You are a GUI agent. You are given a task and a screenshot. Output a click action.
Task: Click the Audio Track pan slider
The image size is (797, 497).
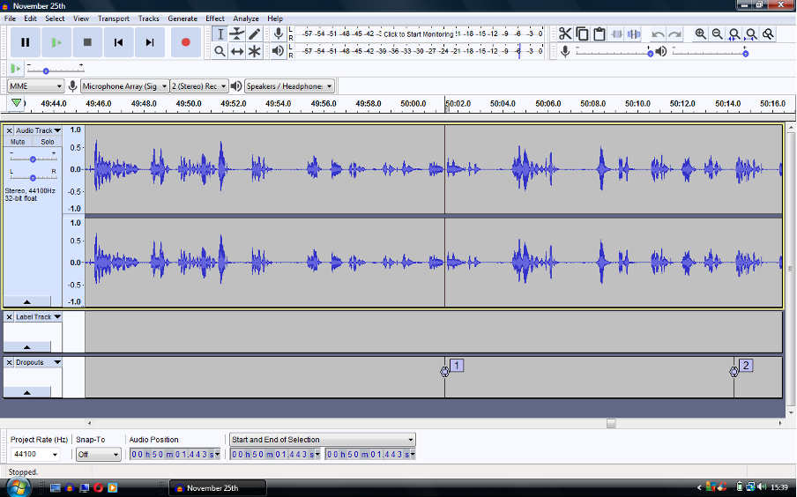click(x=33, y=177)
